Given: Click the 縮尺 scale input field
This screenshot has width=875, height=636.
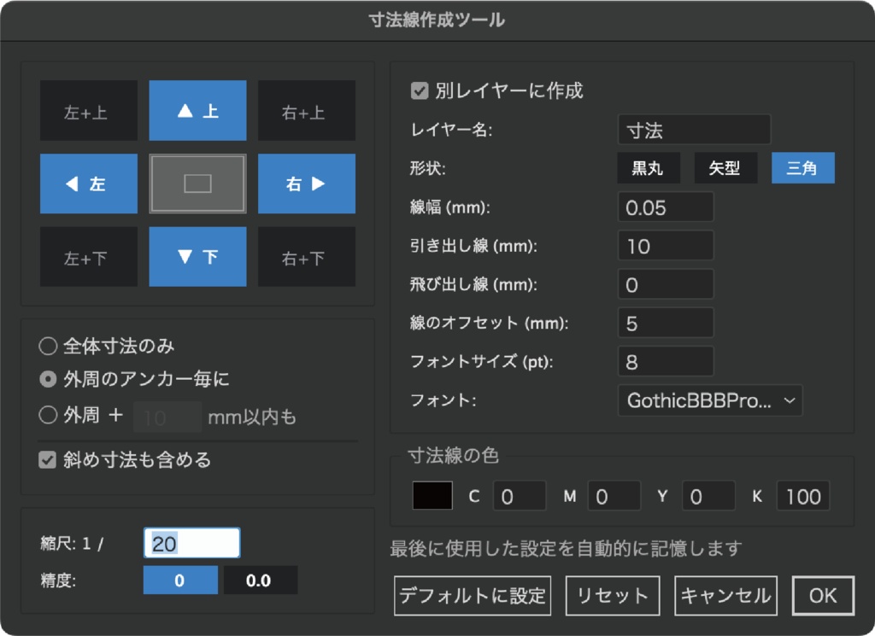Looking at the screenshot, I should pyautogui.click(x=192, y=543).
